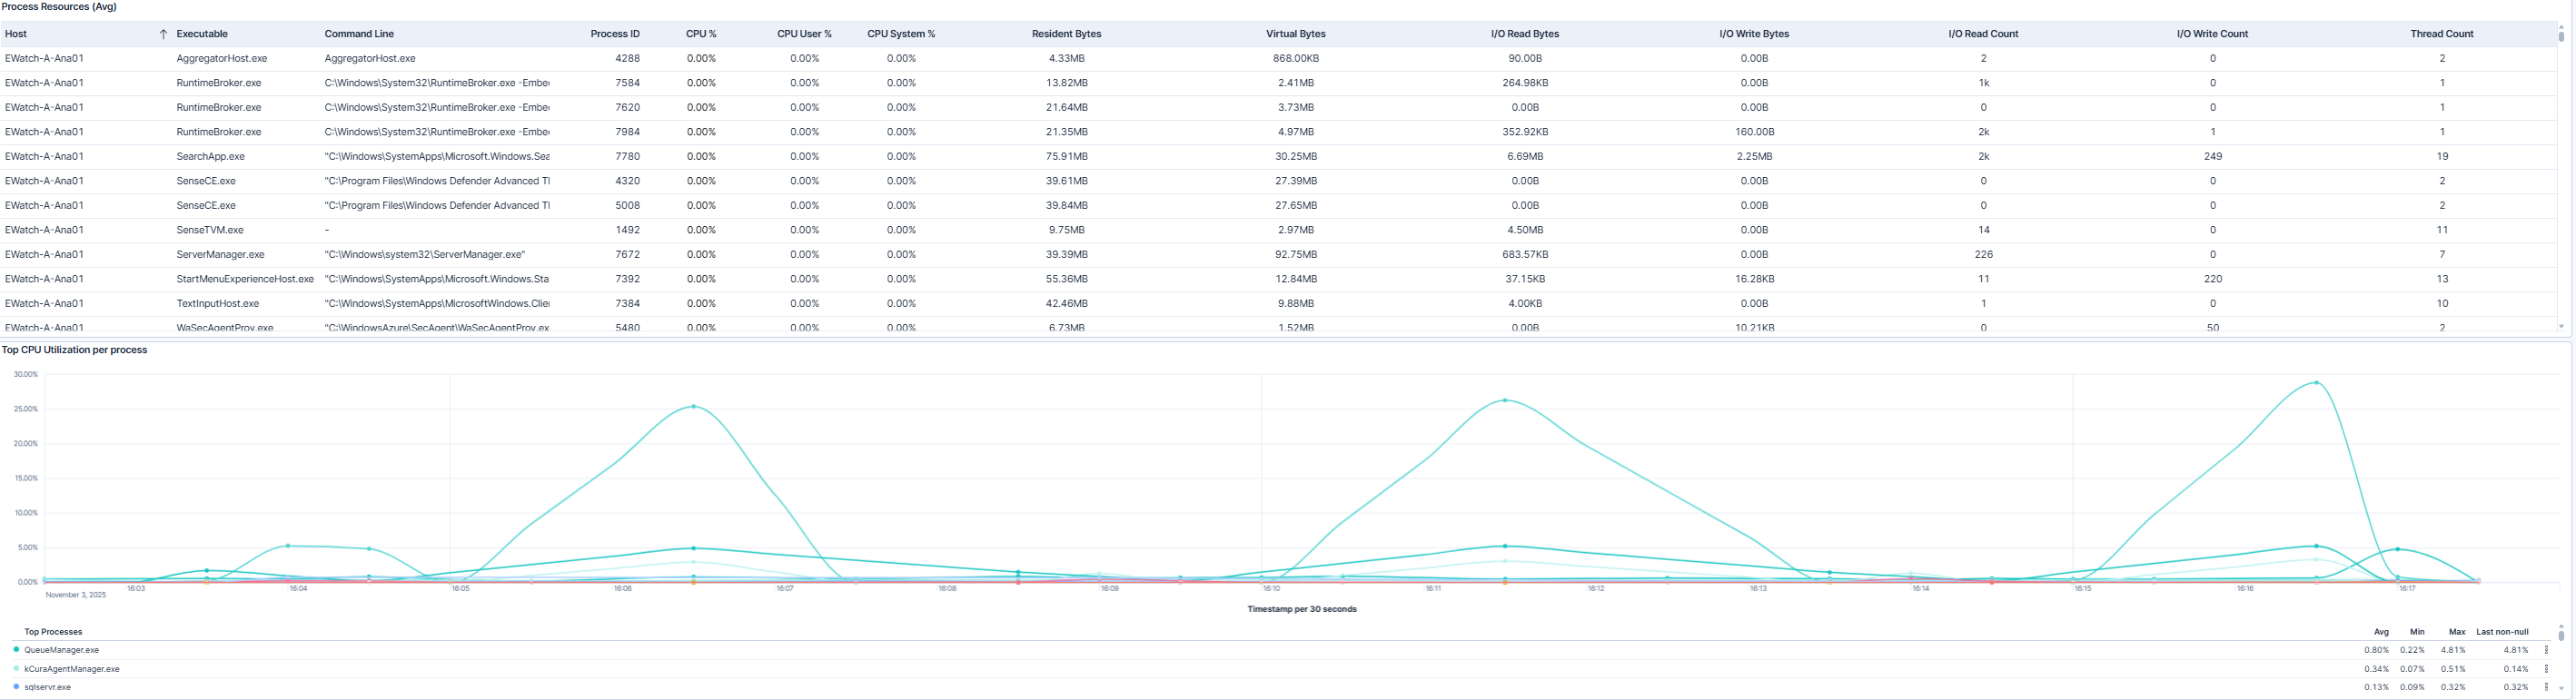
Task: Sort by I/O Write Bytes column header
Action: point(1754,34)
